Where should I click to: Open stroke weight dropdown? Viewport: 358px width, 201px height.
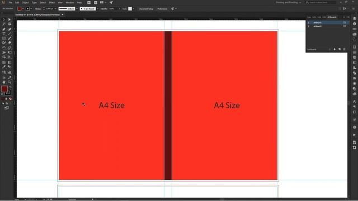(x=55, y=9)
